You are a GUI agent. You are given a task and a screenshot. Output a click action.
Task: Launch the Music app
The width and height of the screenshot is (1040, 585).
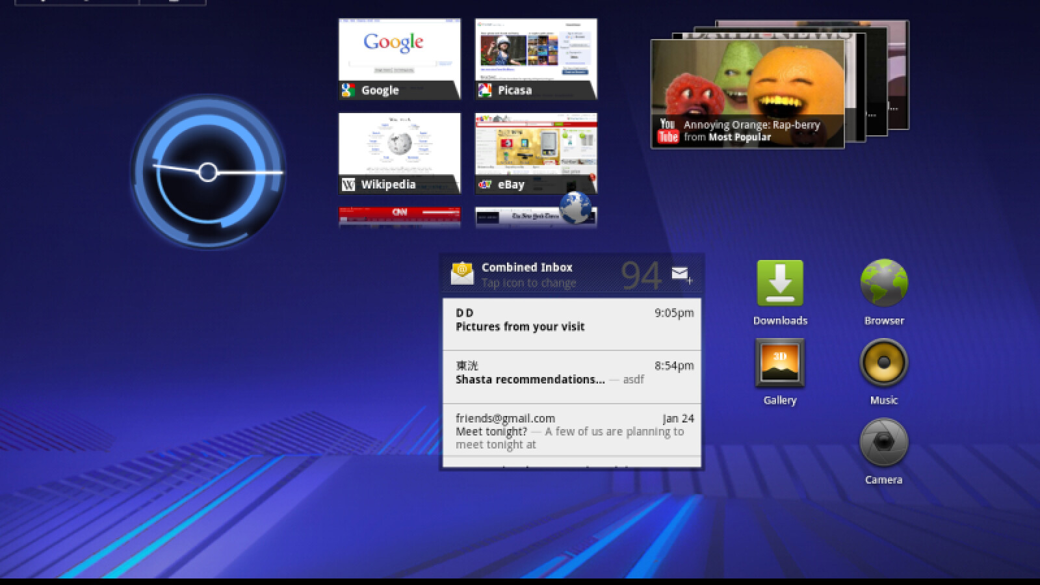point(883,363)
